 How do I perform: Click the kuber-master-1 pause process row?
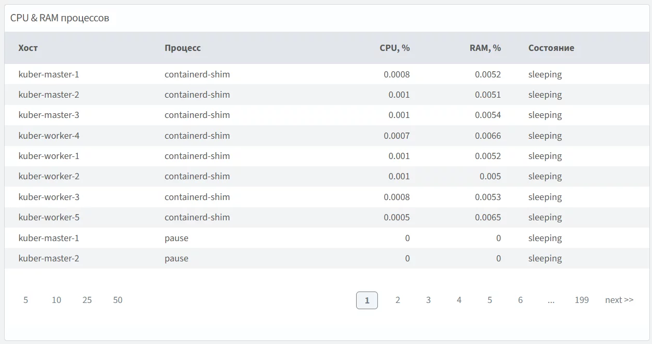[x=176, y=238]
